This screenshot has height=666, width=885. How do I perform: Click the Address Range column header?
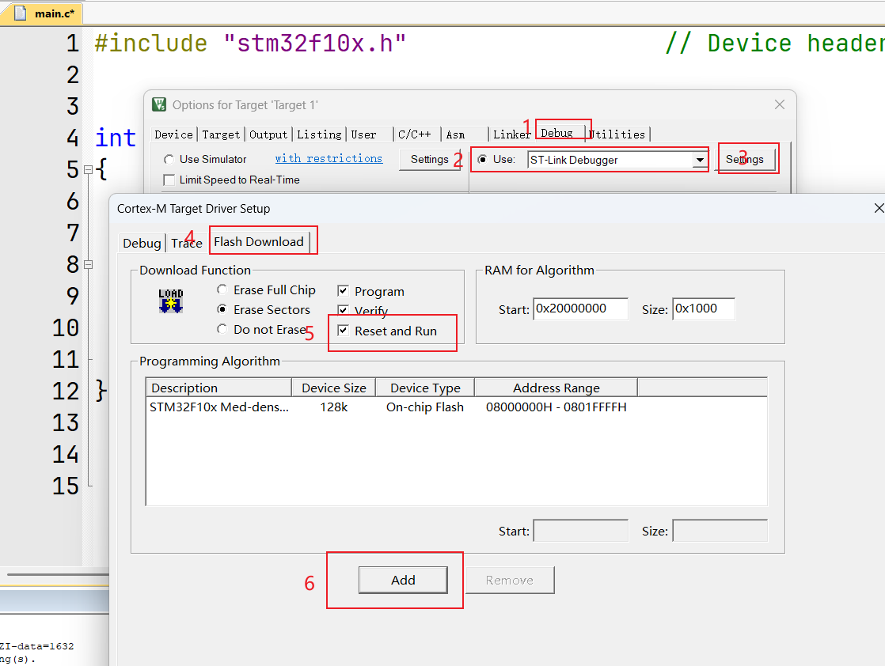click(x=556, y=388)
